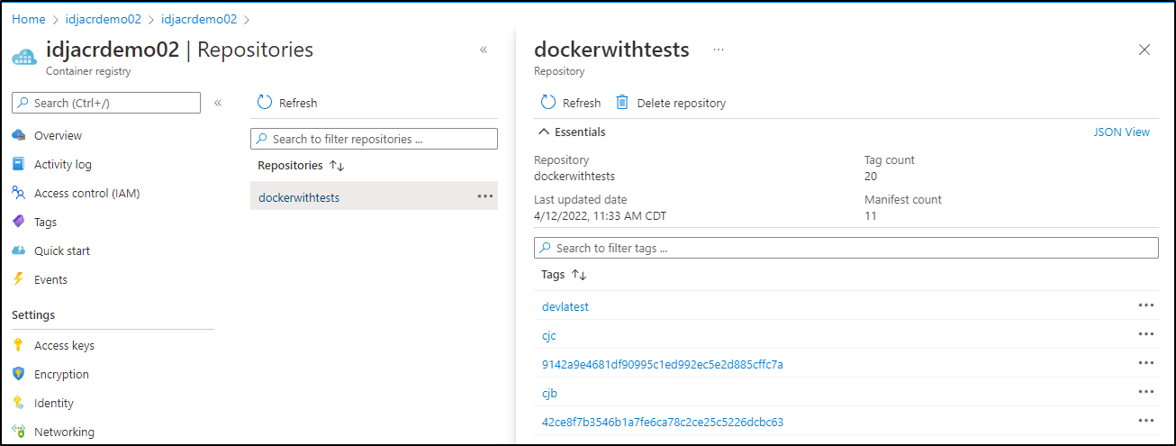This screenshot has height=446, width=1176.
Task: Sort tags using the Tags arrows icon
Action: (579, 275)
